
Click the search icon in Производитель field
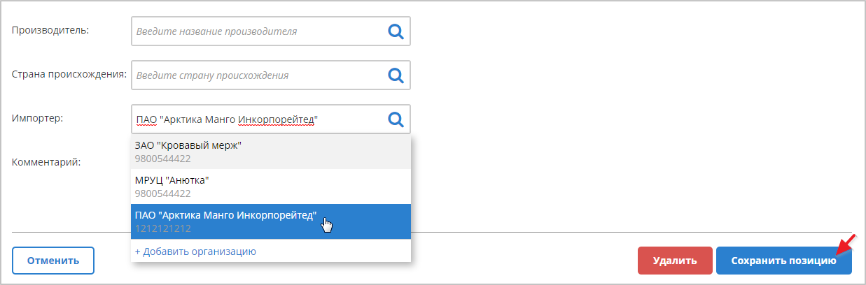[396, 31]
